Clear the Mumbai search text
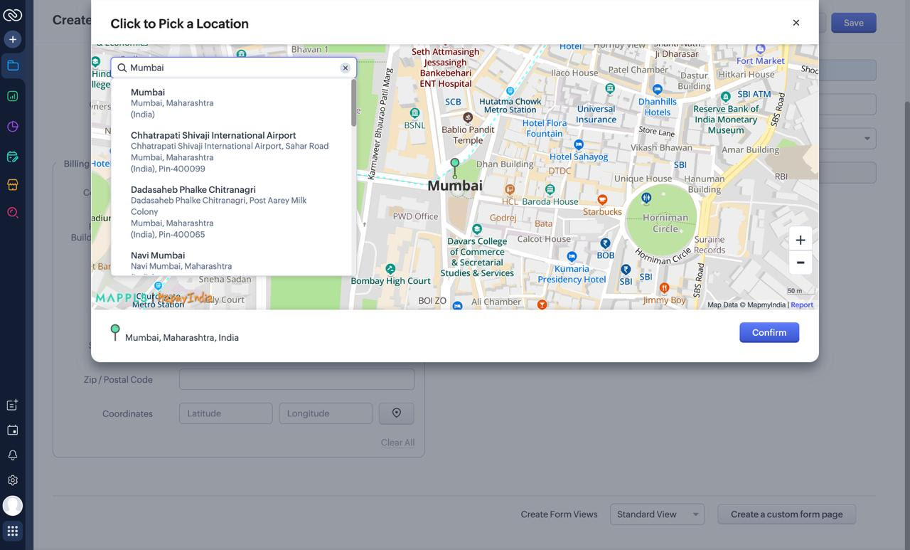The image size is (910, 550). point(345,68)
